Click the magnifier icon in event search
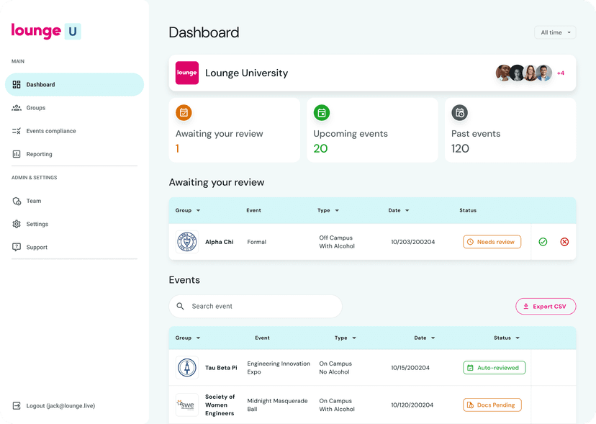Screen dimensions: 596x424 point(181,307)
